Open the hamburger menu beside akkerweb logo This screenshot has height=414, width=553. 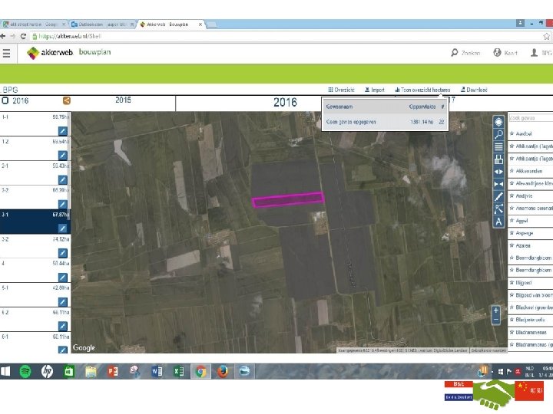pos(6,53)
